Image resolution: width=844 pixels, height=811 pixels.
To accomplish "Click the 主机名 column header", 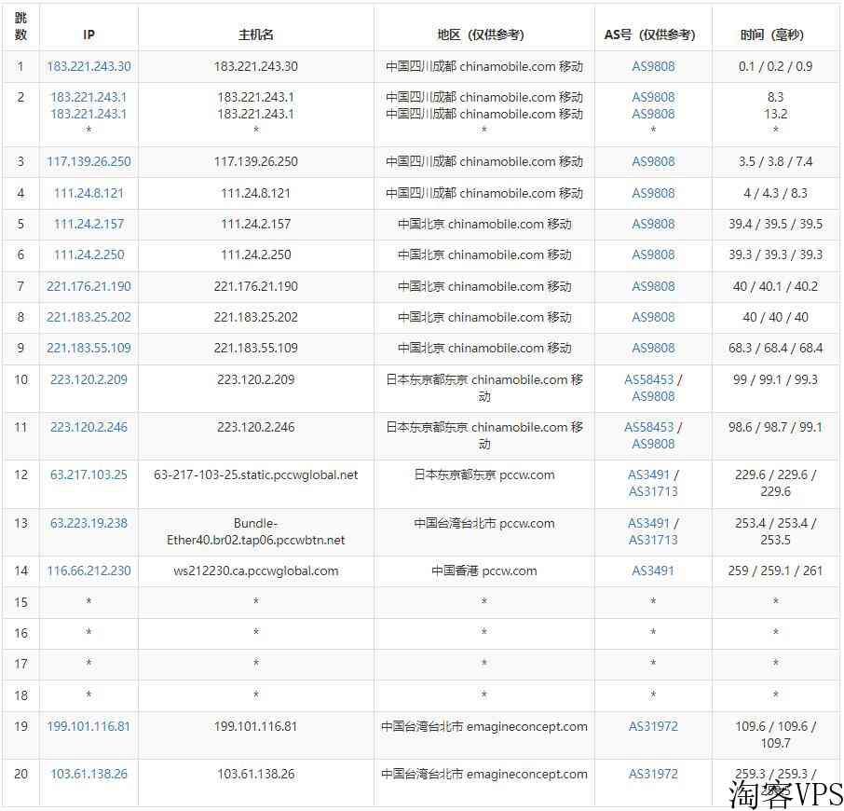I will click(x=255, y=35).
